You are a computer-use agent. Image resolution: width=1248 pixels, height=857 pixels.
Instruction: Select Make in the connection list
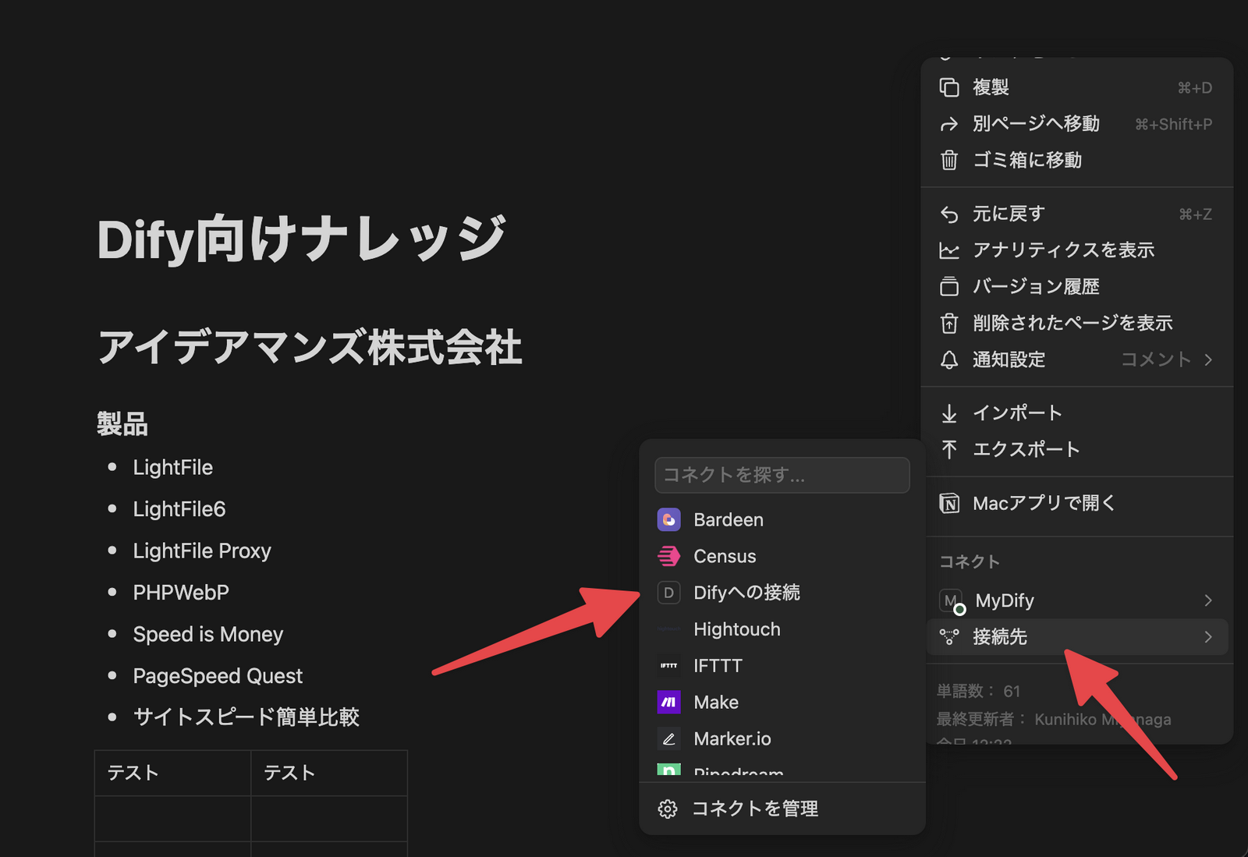782,702
